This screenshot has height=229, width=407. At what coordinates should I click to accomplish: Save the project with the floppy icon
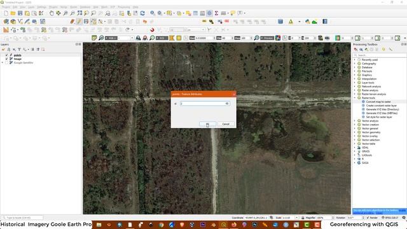20,13
